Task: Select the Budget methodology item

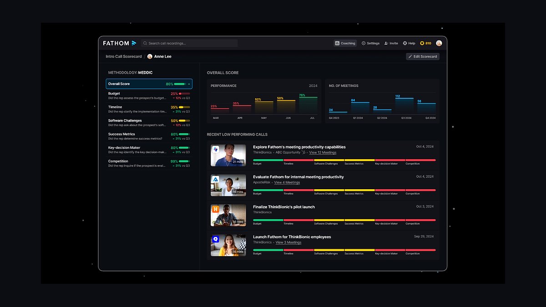Action: click(x=149, y=96)
